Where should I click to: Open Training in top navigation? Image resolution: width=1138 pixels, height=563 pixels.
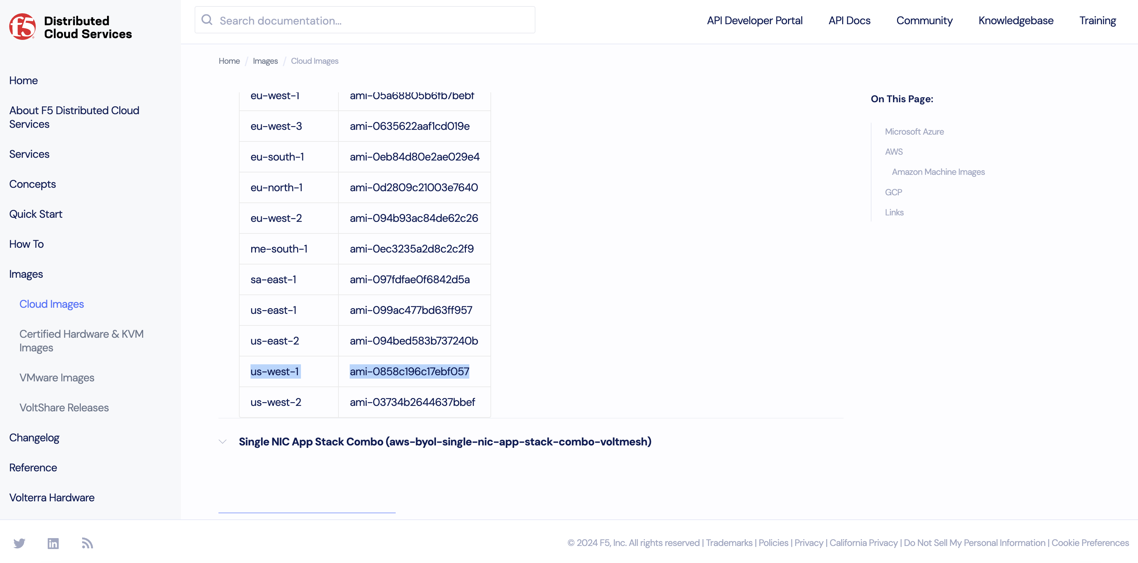[x=1097, y=21]
